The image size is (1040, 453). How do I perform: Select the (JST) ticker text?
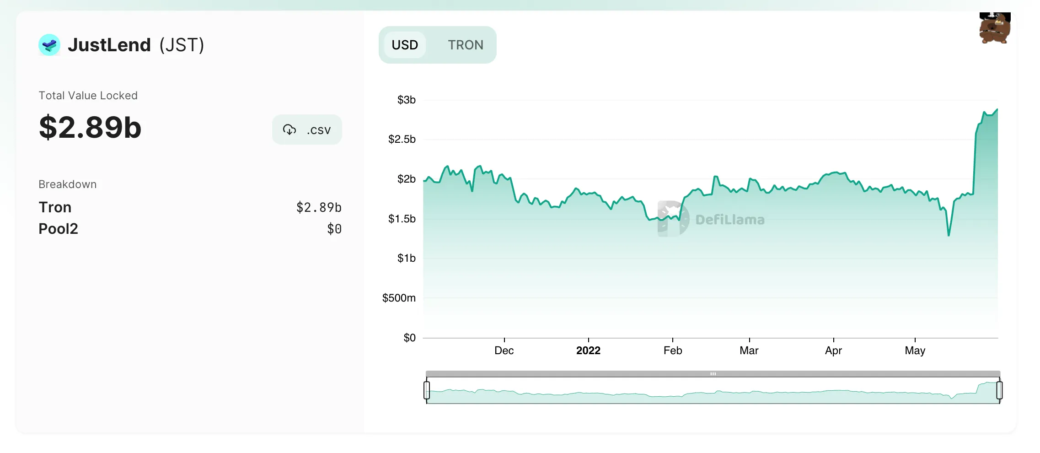coord(182,45)
